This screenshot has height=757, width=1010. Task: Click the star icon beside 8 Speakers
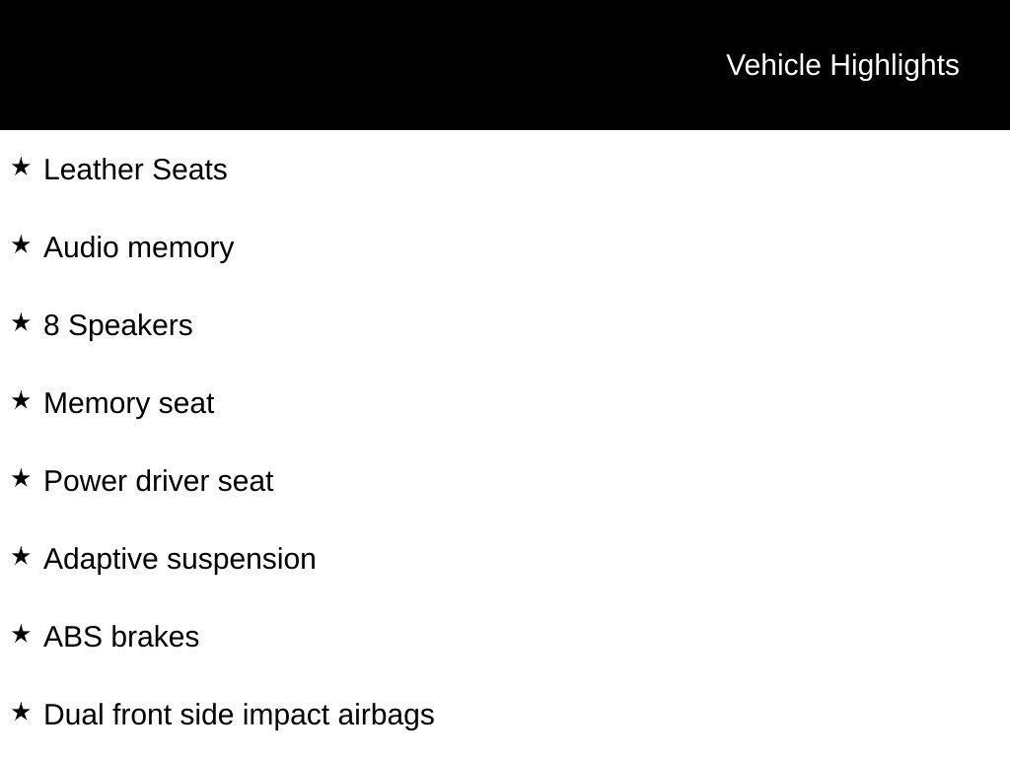[x=21, y=322]
